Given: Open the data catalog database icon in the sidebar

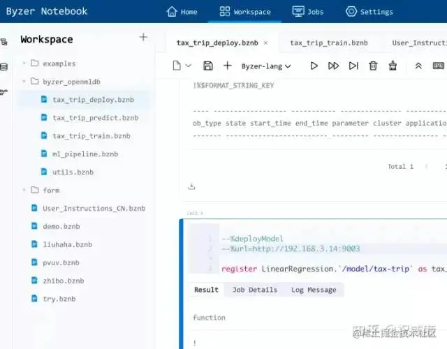Looking at the screenshot, I should coord(3,67).
